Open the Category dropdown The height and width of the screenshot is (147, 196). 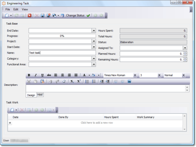point(94,59)
